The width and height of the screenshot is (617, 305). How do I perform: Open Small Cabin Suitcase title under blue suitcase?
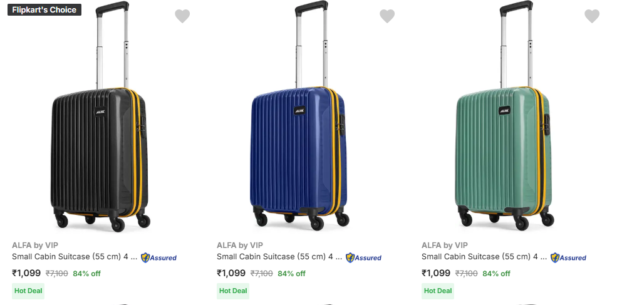click(x=279, y=257)
